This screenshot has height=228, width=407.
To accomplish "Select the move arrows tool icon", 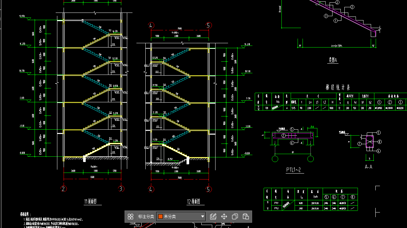I will click(224, 216).
